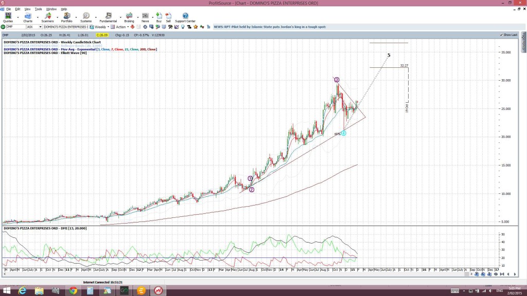This screenshot has height=296, width=527.
Task: Select the Bollinger Bands indicator label
Action: pos(53,46)
